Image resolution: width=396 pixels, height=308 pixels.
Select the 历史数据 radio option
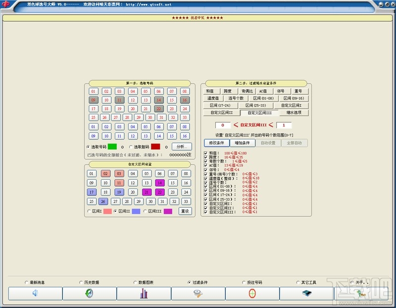click(x=81, y=283)
